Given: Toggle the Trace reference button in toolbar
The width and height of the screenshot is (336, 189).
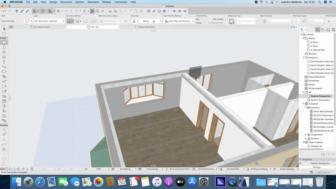Looking at the screenshot, I should 92,11.
